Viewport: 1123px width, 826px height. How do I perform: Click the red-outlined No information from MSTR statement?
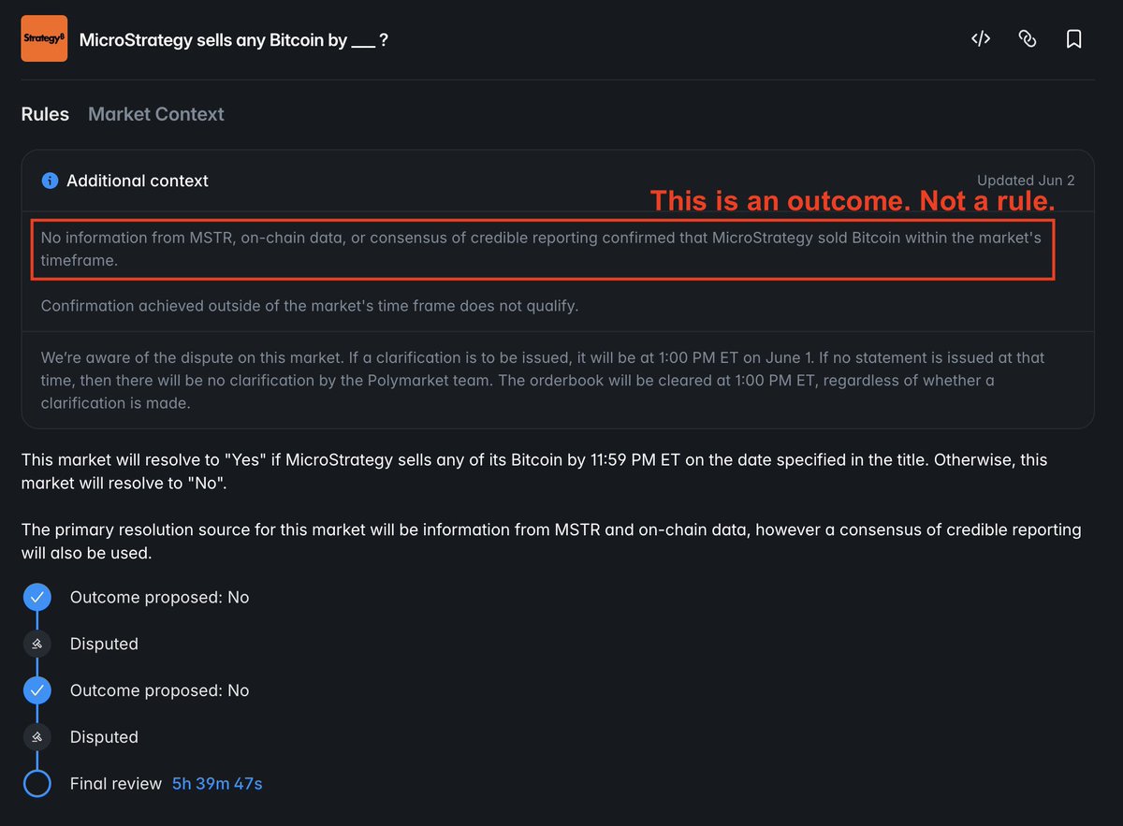click(x=543, y=250)
